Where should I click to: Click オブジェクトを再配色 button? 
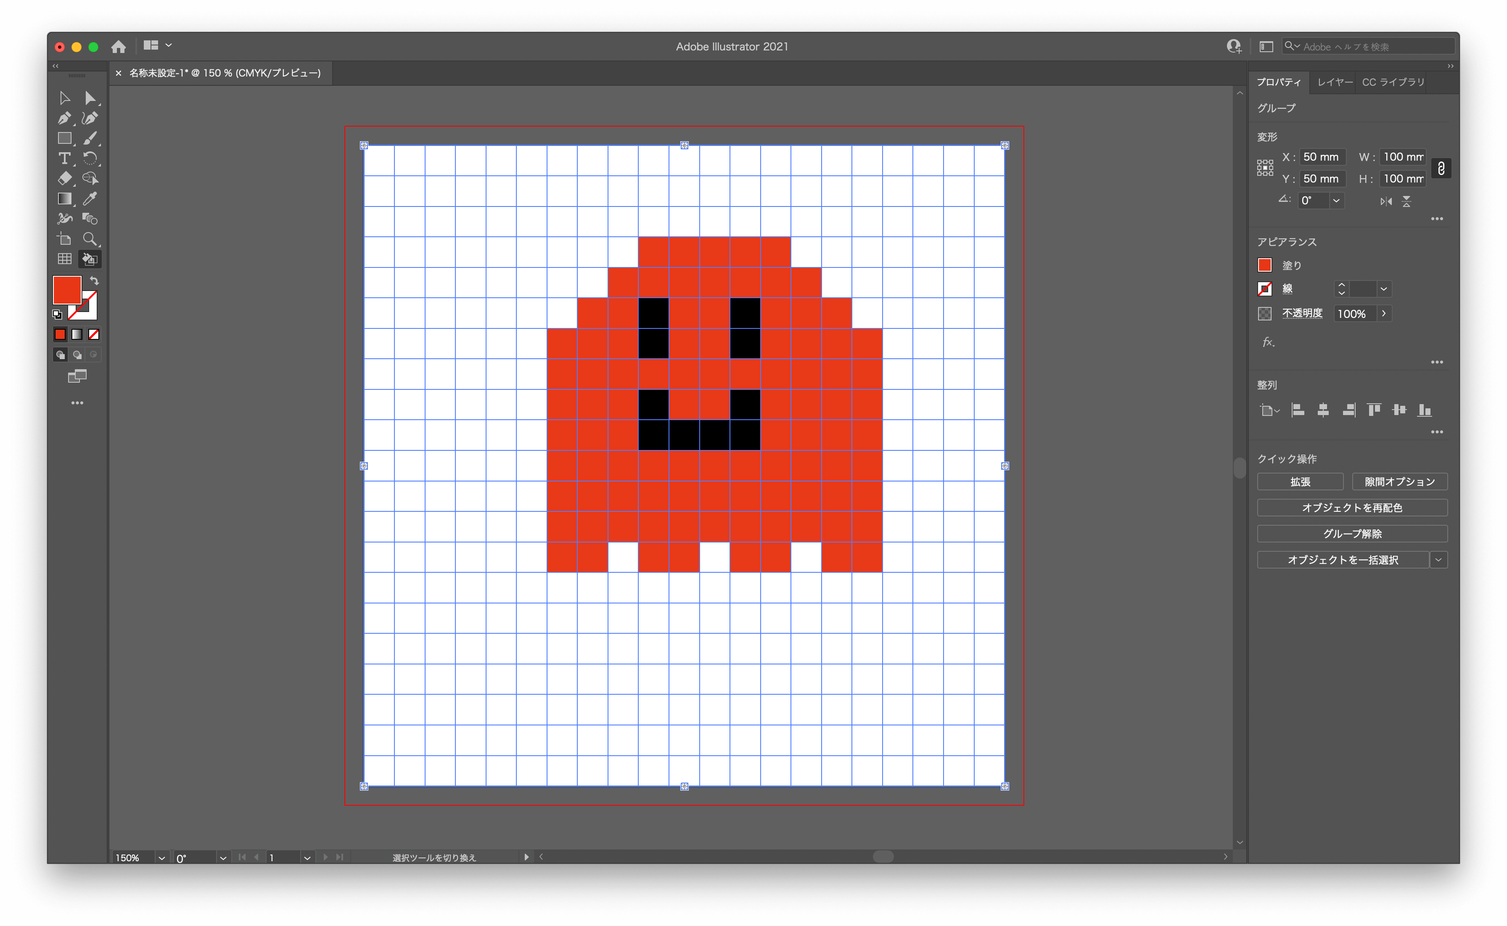(x=1351, y=508)
